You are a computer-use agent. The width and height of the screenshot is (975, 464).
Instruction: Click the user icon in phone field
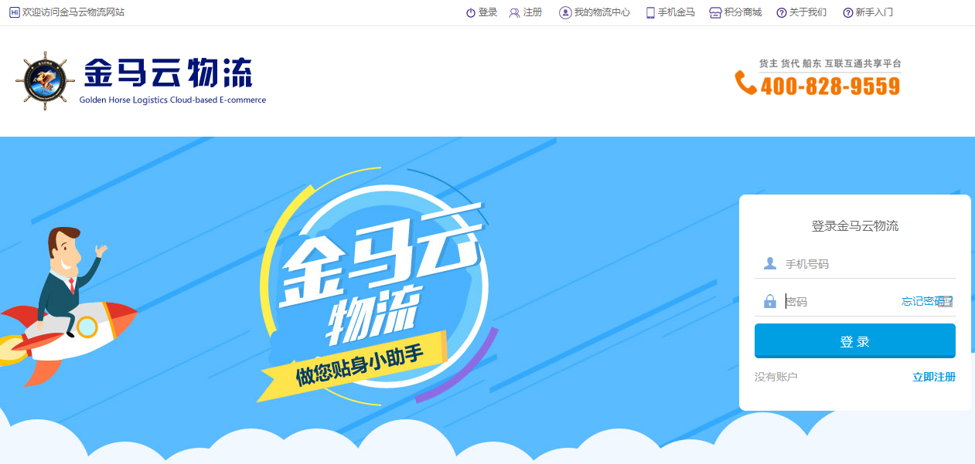coord(769,264)
